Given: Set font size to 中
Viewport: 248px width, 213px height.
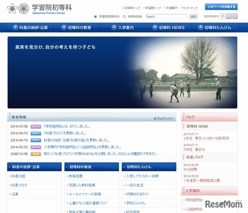Looking at the screenshot, I should coord(229,16).
